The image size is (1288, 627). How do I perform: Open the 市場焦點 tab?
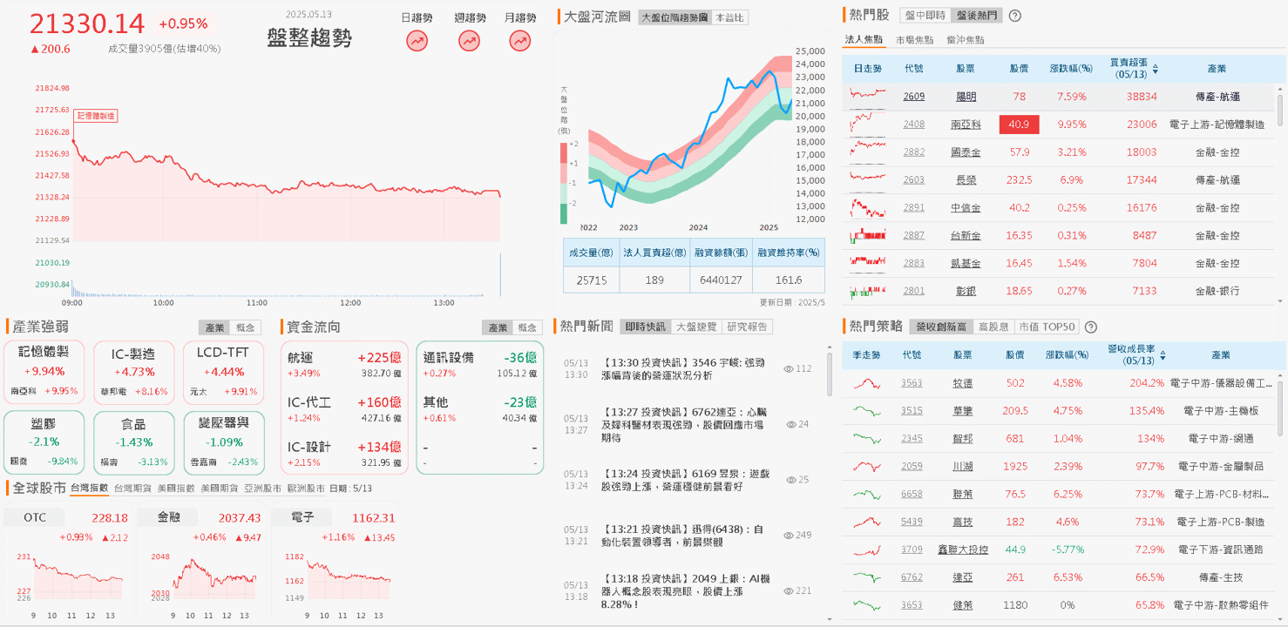click(x=914, y=40)
